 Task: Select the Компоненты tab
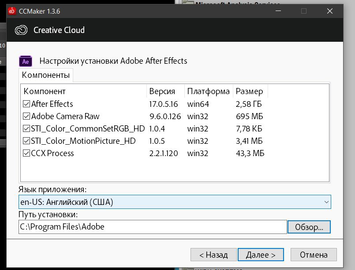point(46,75)
